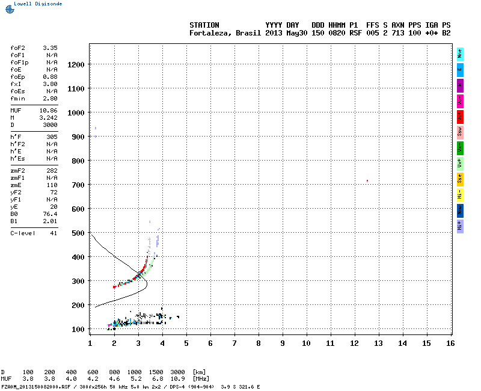Click the yF2 value 72
Screen dimensions: 481x391
pyautogui.click(x=54, y=192)
